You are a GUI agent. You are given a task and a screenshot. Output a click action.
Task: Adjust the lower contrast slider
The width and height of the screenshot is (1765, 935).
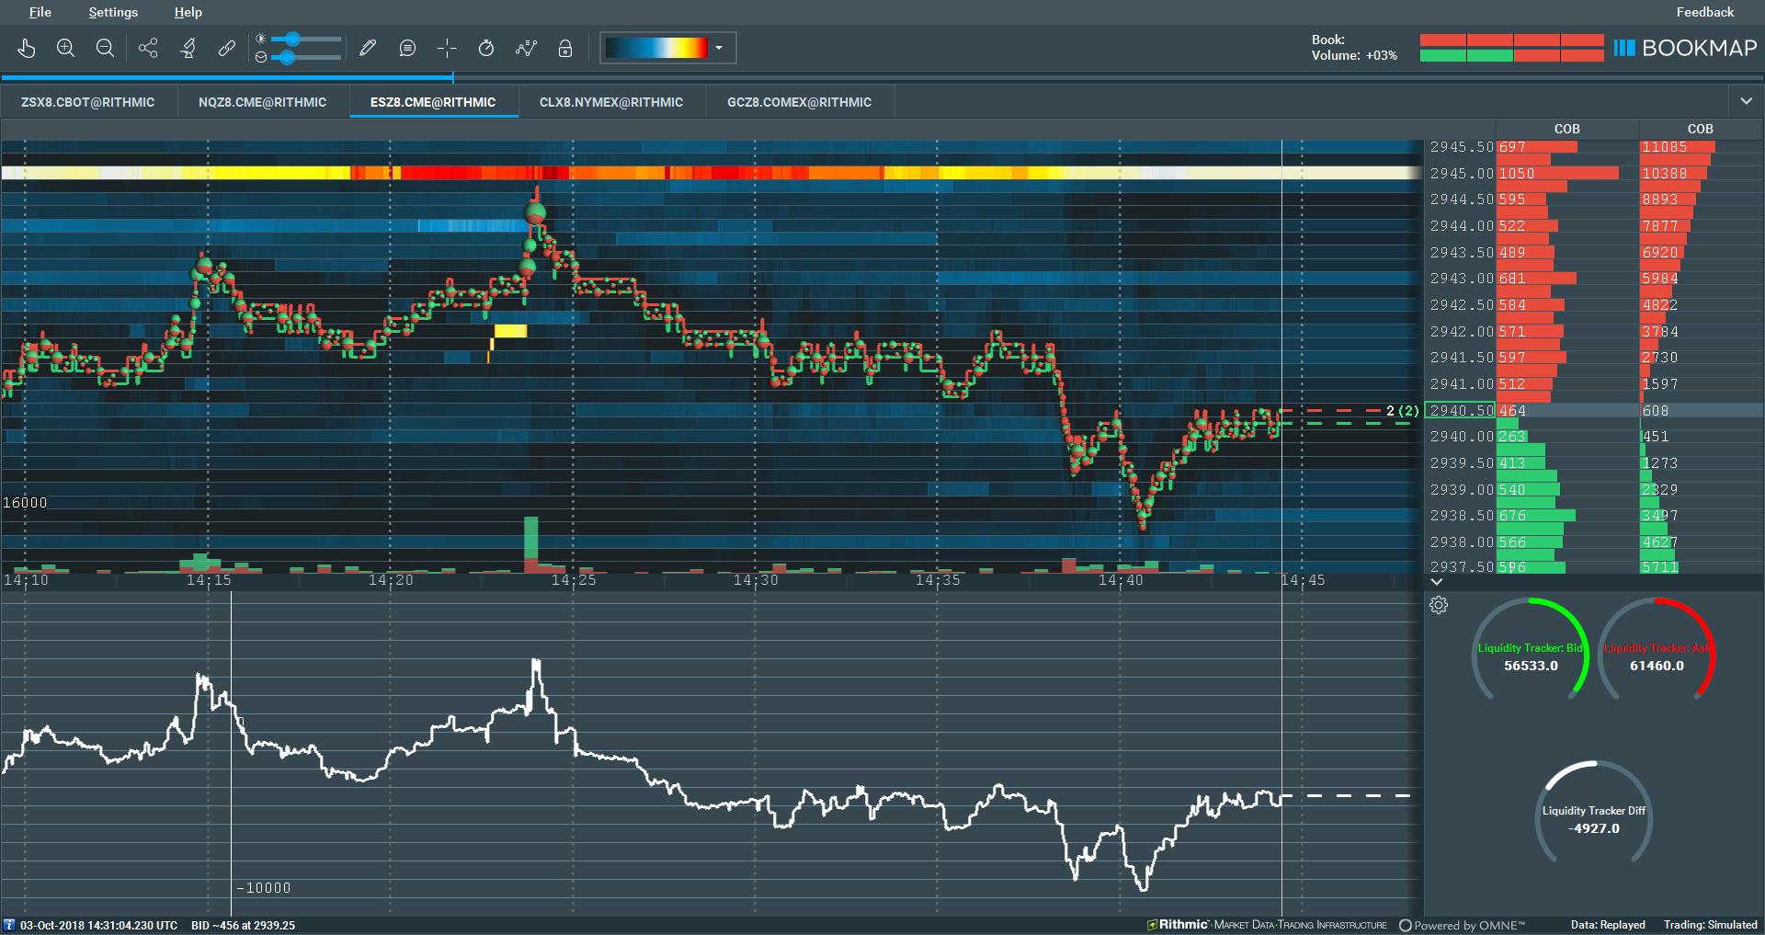click(x=305, y=57)
